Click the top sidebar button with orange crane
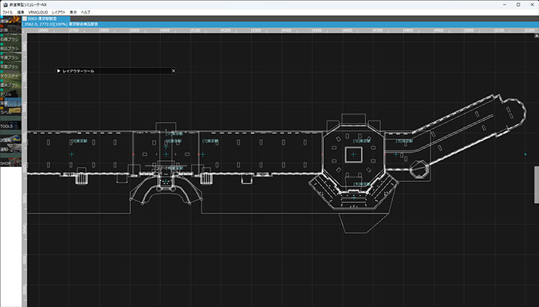The height and width of the screenshot is (307, 539). point(10,20)
